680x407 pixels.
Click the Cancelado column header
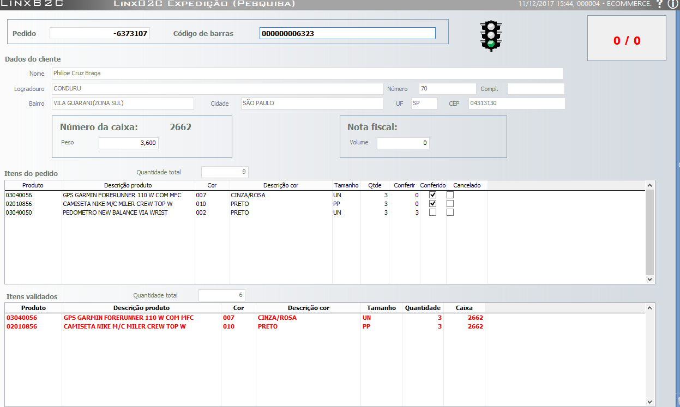(x=467, y=185)
